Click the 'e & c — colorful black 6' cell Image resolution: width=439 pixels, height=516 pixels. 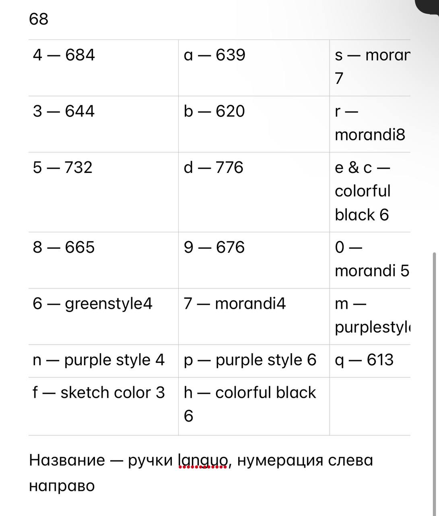pos(370,192)
